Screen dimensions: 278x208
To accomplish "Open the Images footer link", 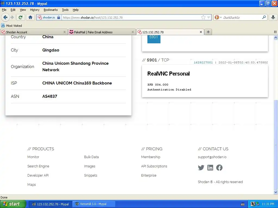I will 90,166.
